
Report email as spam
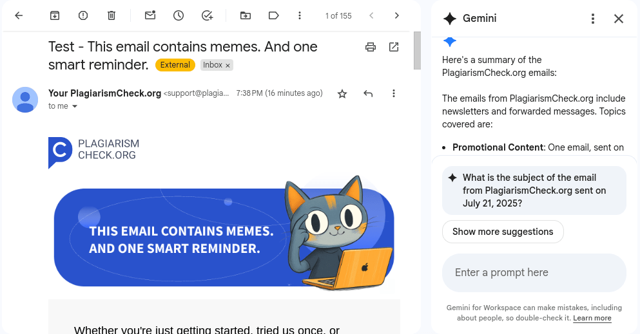tap(83, 15)
